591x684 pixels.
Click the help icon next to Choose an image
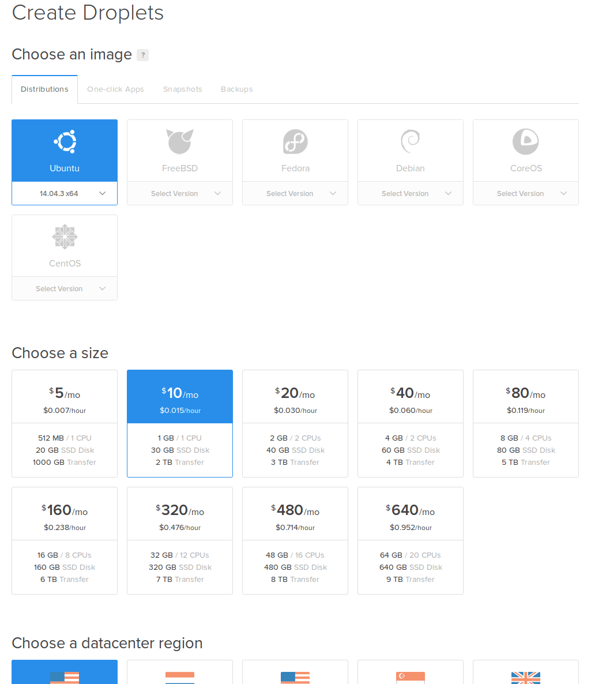[x=142, y=55]
